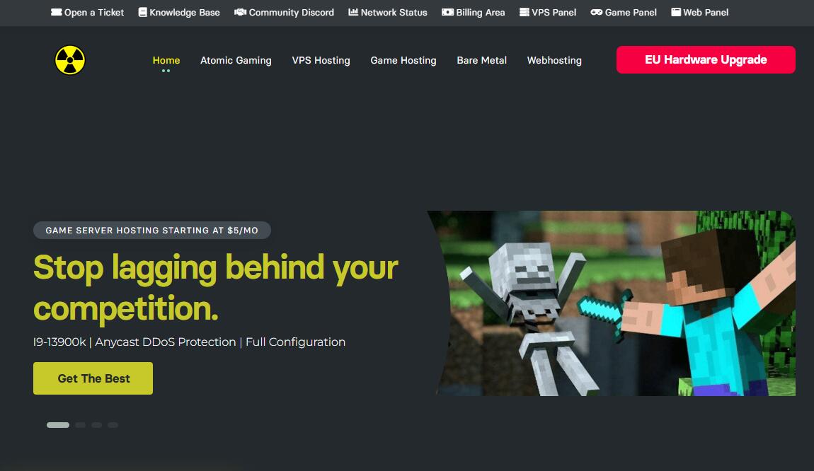
Task: Click the yellow radiation logo
Action: (x=70, y=60)
